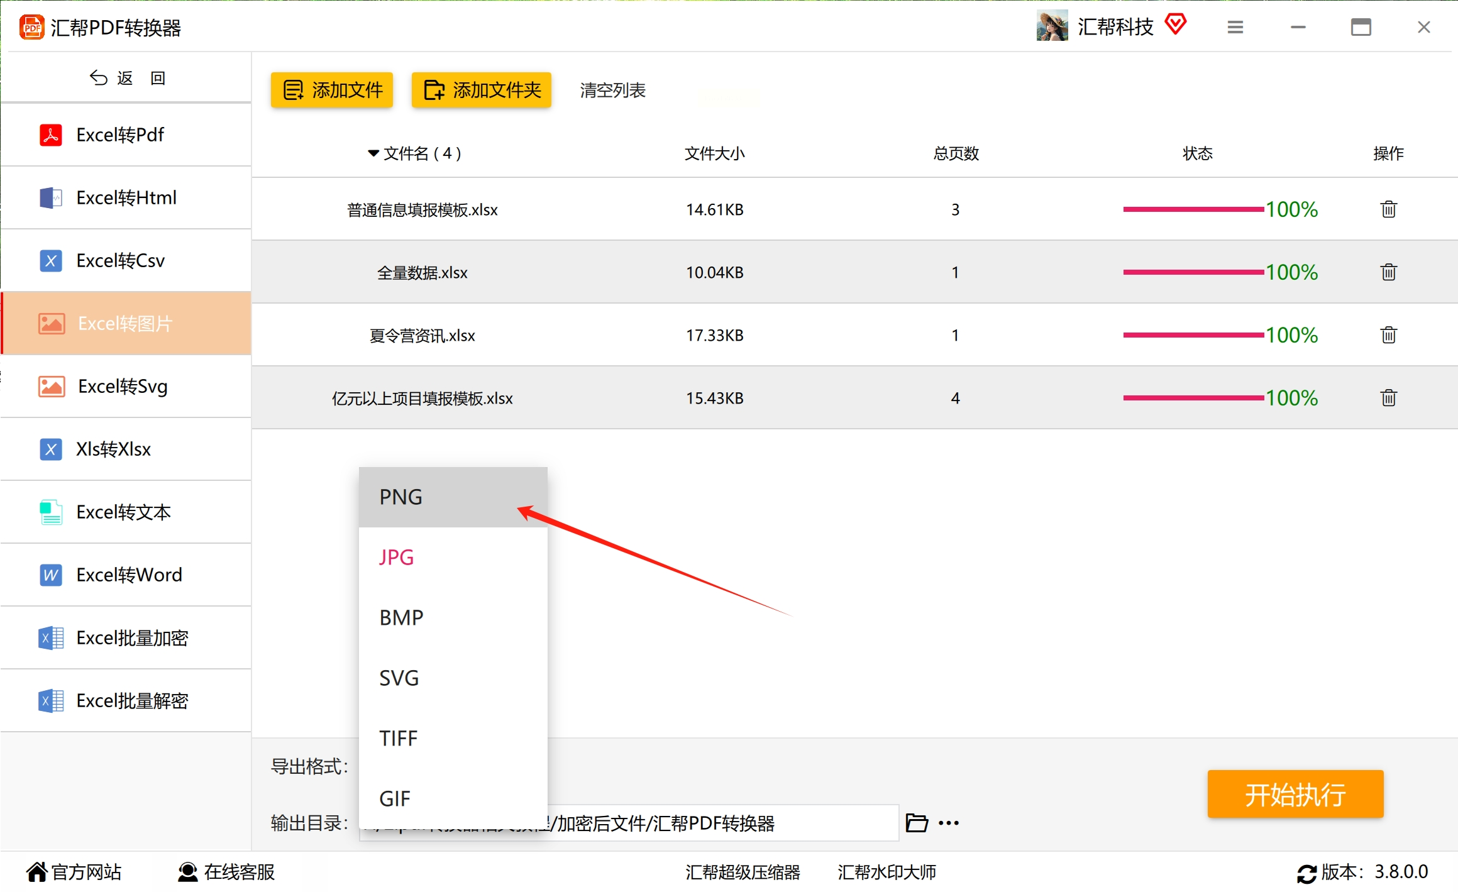The width and height of the screenshot is (1458, 892).
Task: Check for updates via version refresh icon
Action: (x=1306, y=873)
